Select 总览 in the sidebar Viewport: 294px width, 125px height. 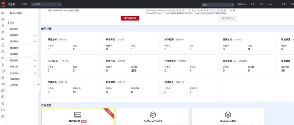click(x=12, y=23)
